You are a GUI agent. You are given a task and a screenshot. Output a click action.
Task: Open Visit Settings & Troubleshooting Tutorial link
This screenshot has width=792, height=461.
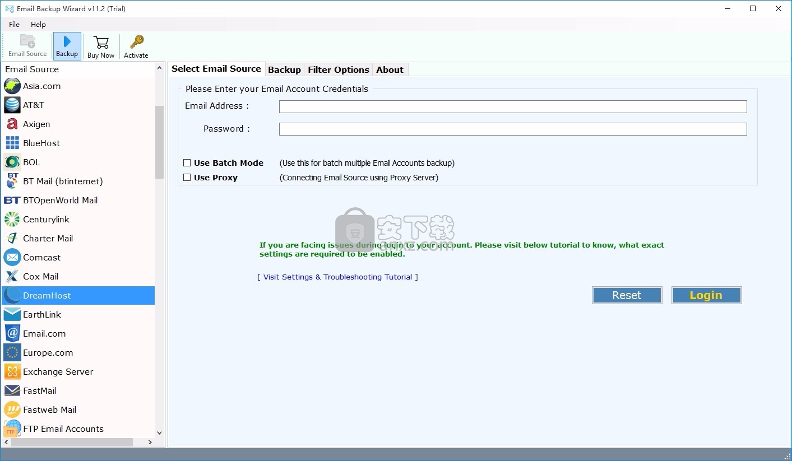coord(337,277)
